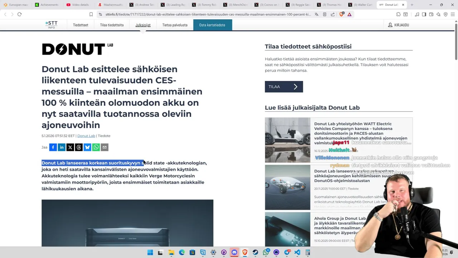Open Tietoa palvelusta menu item
This screenshot has width=458, height=258.
tap(175, 25)
